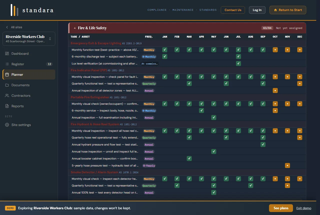Click the Site settings gear icon
Image resolution: width=320 pixels, height=215 pixels.
coord(7,125)
